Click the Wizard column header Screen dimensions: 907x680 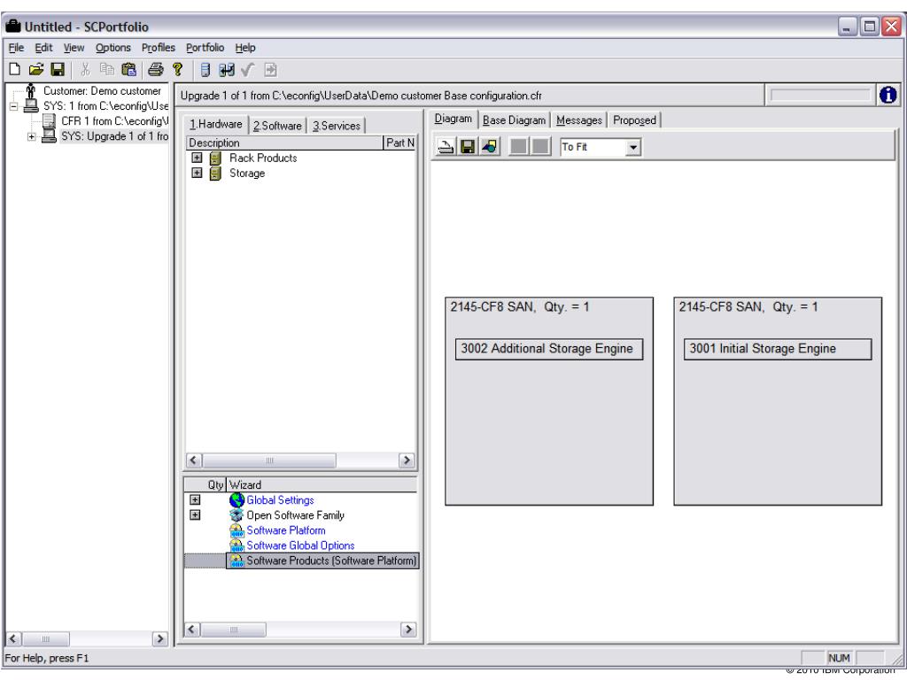click(322, 485)
